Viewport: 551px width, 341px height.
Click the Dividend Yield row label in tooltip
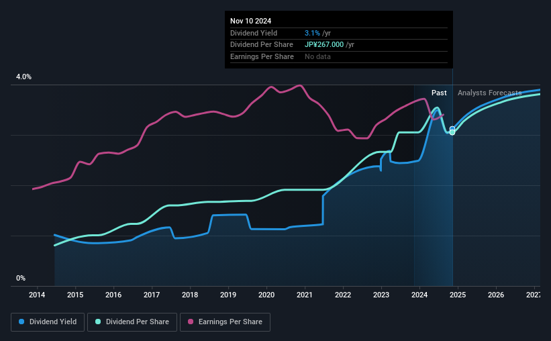coord(254,33)
